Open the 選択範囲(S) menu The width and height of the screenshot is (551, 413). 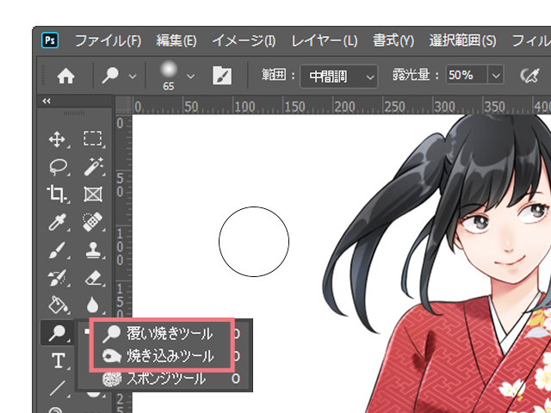[463, 41]
